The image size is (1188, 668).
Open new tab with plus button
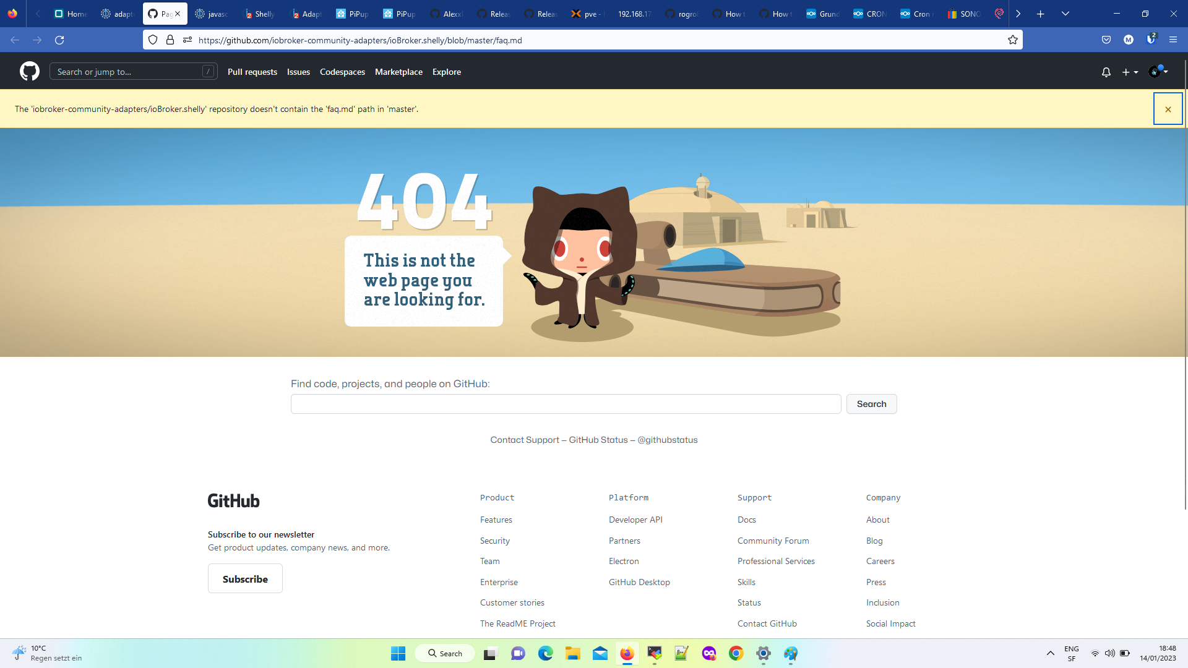click(x=1041, y=14)
